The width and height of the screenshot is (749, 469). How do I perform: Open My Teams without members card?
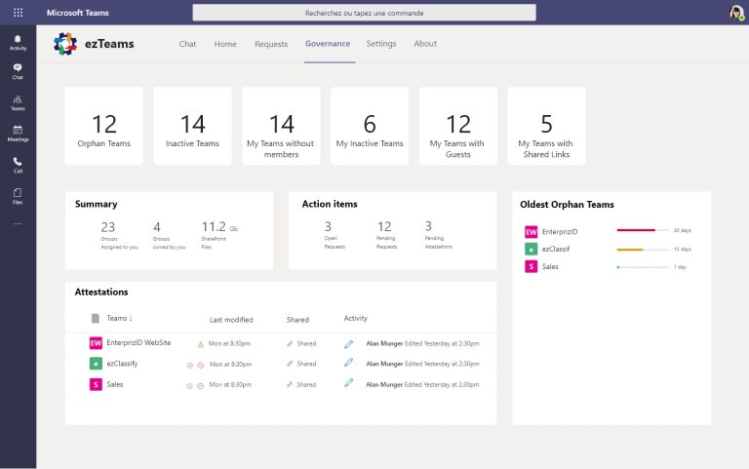(x=281, y=126)
